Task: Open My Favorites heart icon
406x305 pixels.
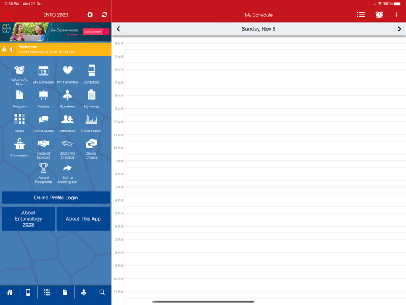Action: (x=67, y=75)
